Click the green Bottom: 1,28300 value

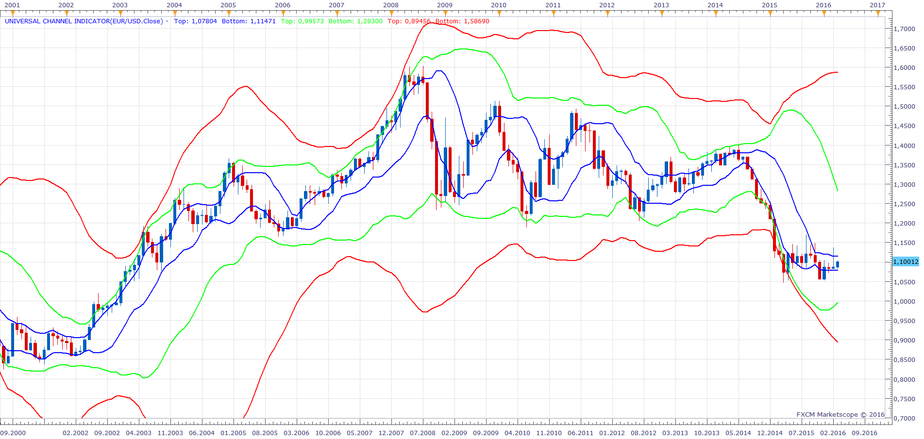tap(355, 21)
